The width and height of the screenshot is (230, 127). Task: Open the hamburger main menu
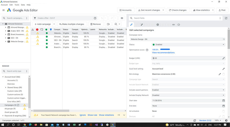[4, 10]
